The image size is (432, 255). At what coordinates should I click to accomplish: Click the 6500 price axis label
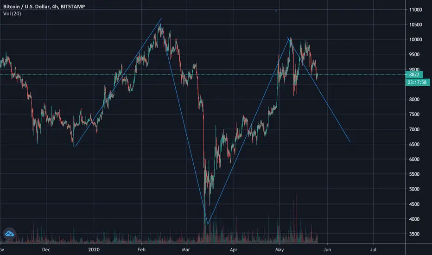(414, 144)
